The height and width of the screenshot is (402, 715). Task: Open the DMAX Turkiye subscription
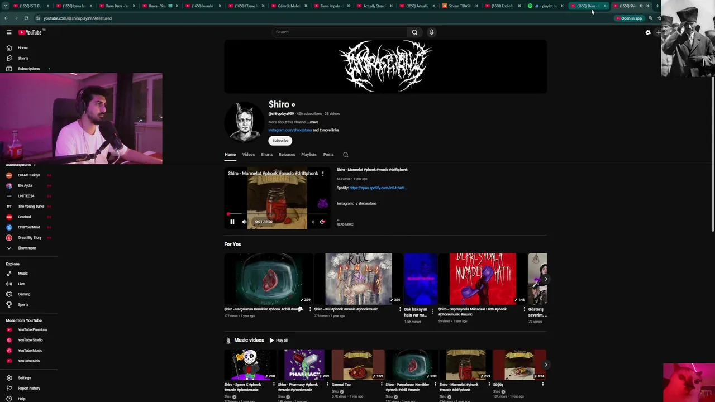pyautogui.click(x=28, y=175)
